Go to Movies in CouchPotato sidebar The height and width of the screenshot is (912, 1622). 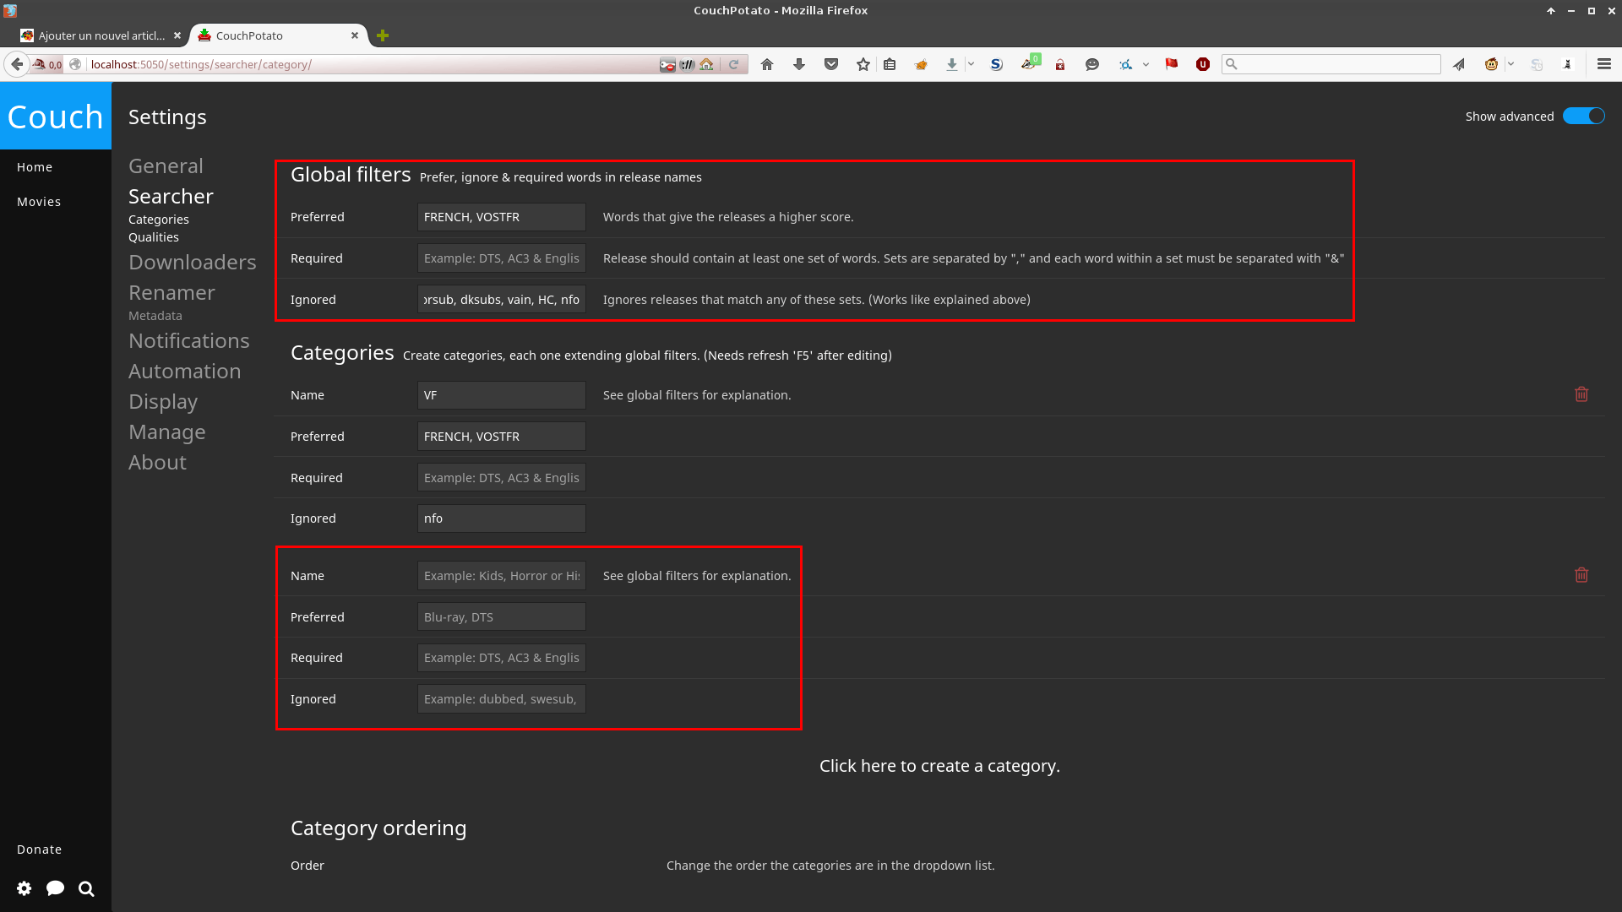point(39,202)
